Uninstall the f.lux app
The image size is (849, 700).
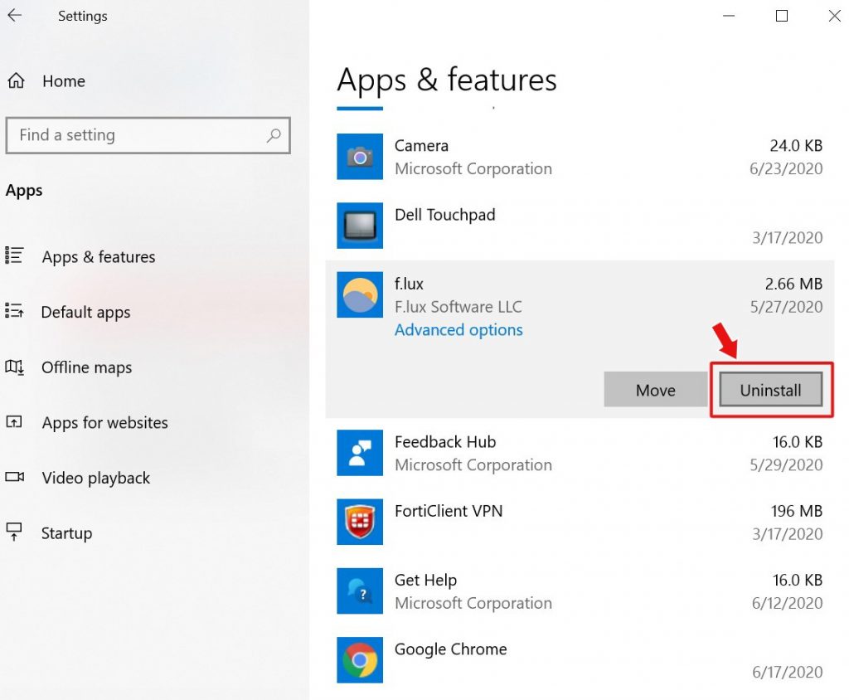click(x=770, y=390)
